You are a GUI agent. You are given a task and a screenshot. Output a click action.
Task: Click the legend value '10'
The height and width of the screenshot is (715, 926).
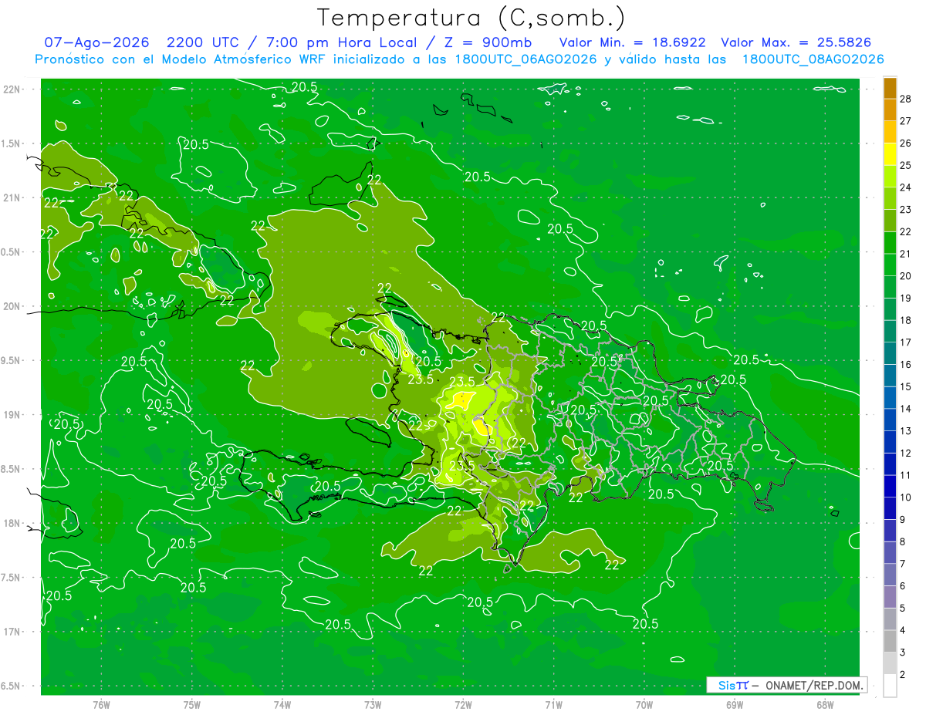tap(907, 497)
